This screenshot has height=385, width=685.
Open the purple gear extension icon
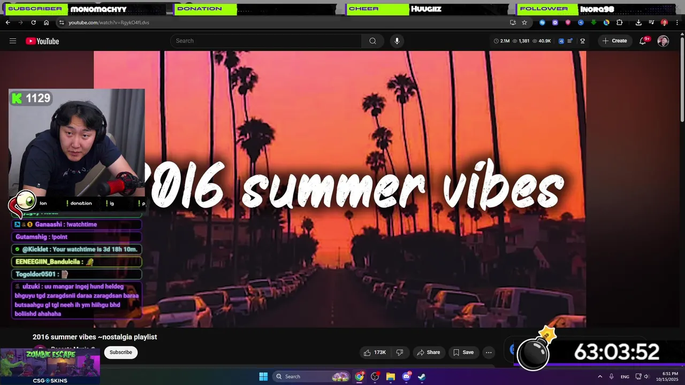(x=555, y=22)
